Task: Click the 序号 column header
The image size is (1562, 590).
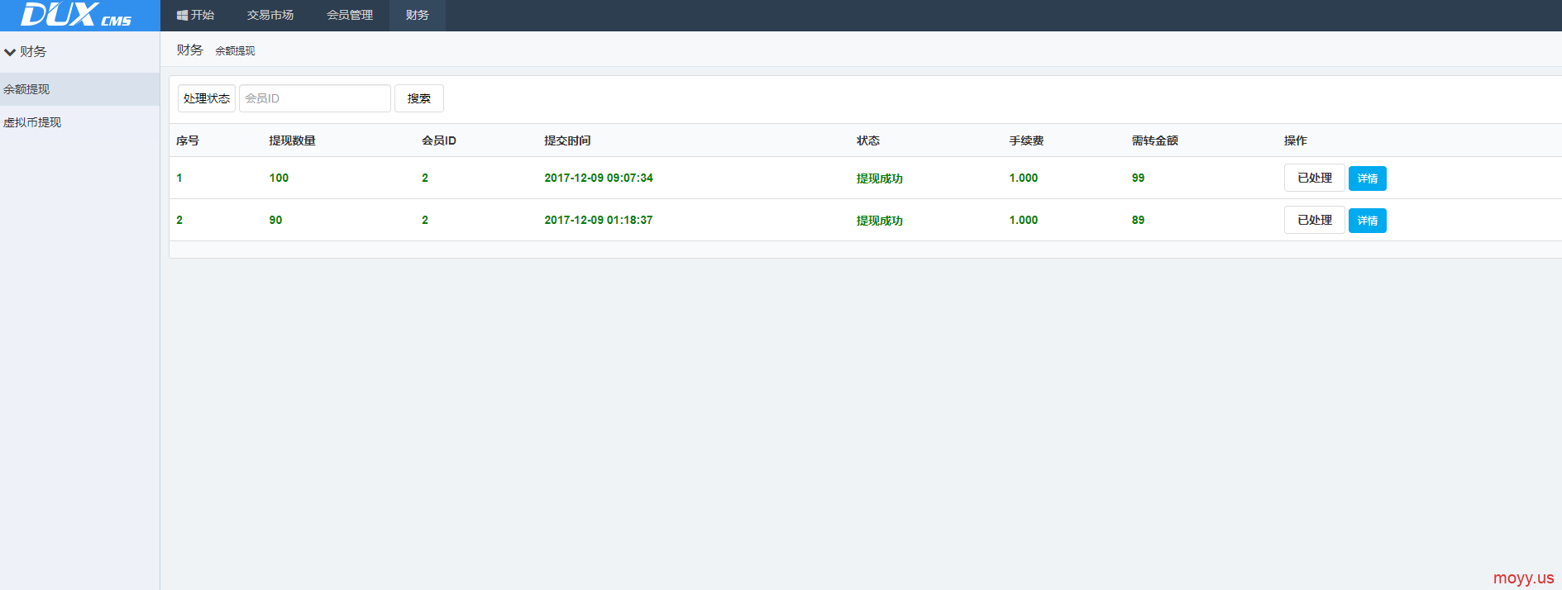Action: click(188, 140)
